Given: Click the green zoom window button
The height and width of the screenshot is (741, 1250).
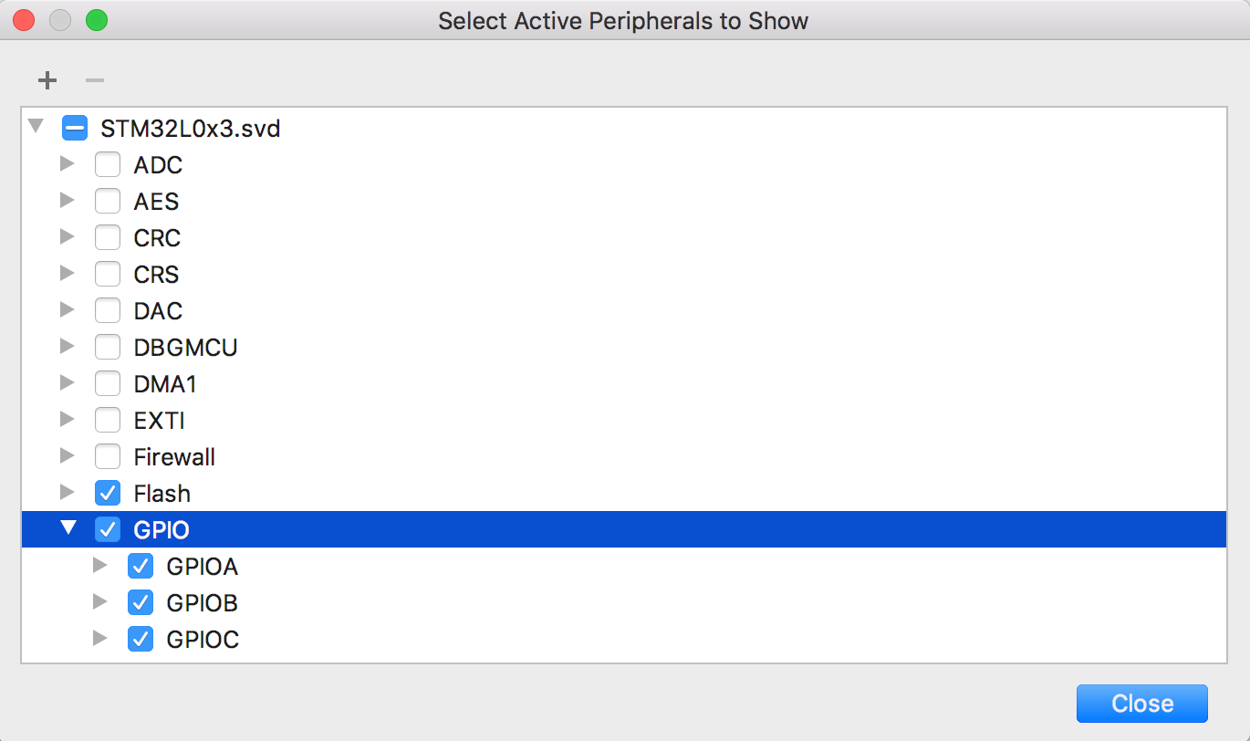Looking at the screenshot, I should click(96, 20).
